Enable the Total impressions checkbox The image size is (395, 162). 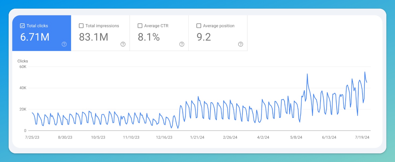[x=81, y=26]
